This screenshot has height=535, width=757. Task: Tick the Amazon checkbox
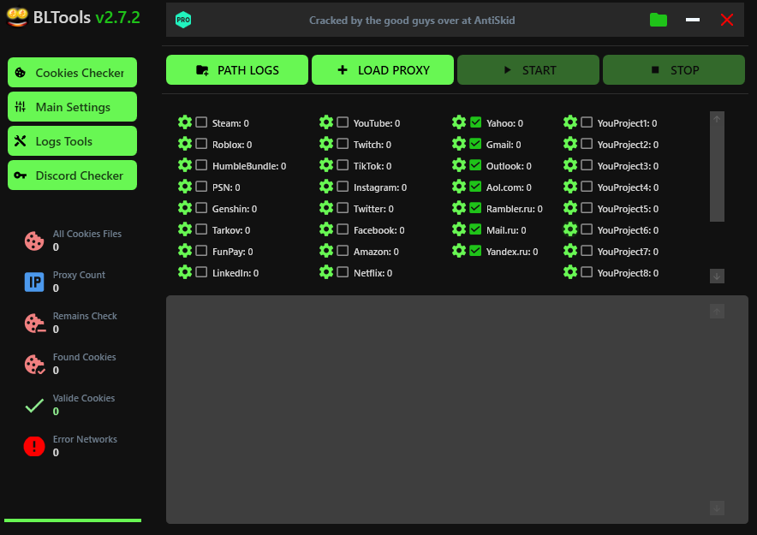click(x=343, y=251)
